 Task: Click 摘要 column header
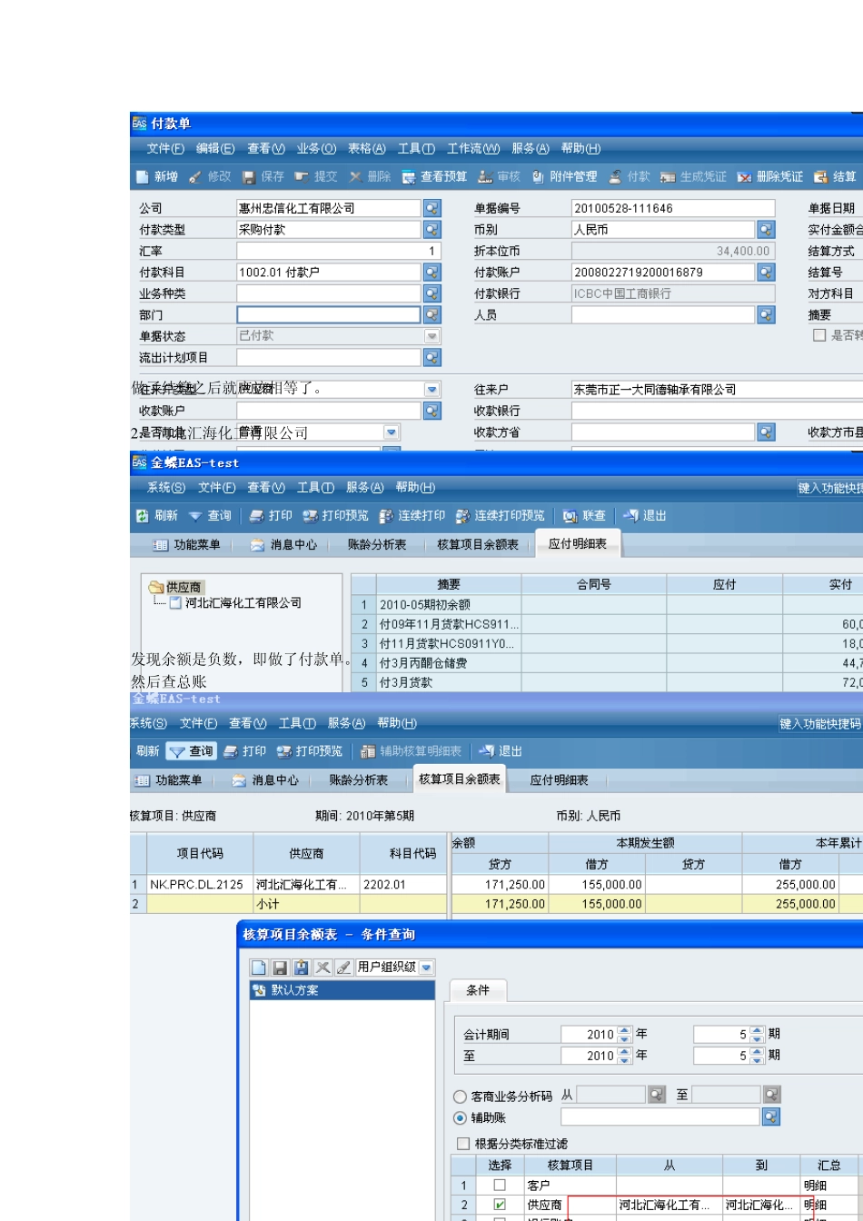(x=448, y=584)
